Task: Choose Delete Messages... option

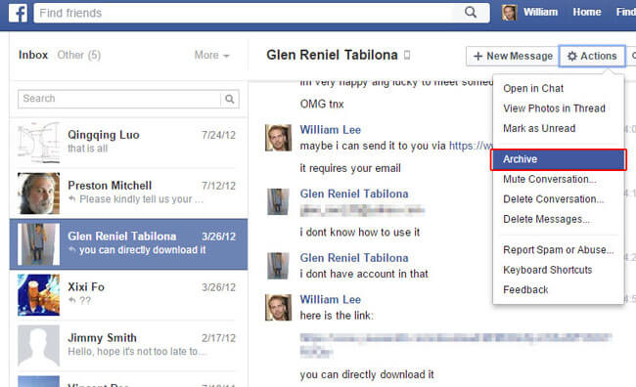Action: [x=558, y=219]
